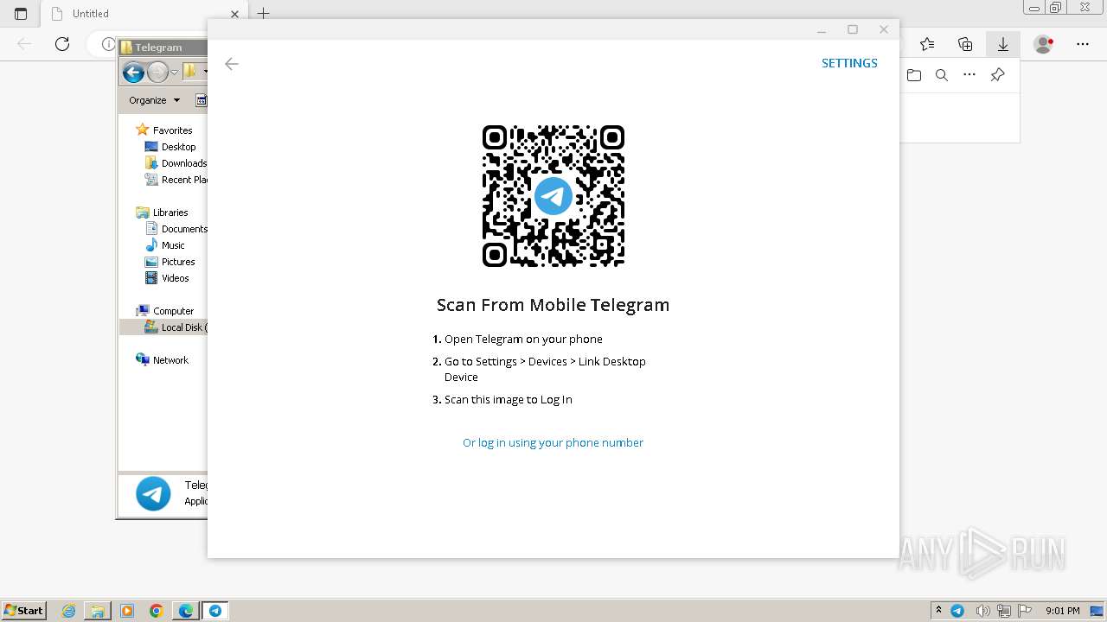Click 'Or log in using your phone number'
This screenshot has height=622, width=1107.
click(553, 442)
